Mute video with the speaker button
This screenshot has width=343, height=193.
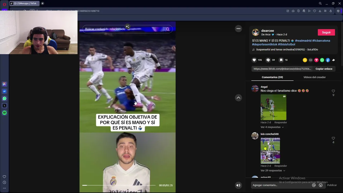pos(238,185)
